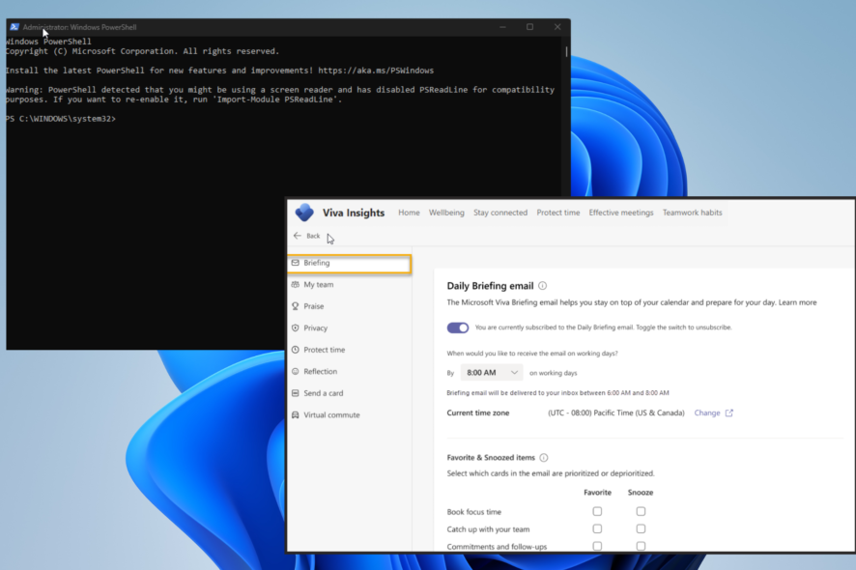Viewport: 856px width, 570px height.
Task: Click the Favorite column header
Action: 597,493
